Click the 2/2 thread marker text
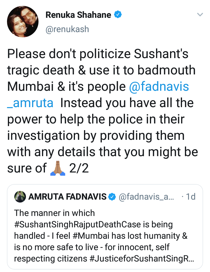Screen dimensions: 210x272 coord(79,168)
